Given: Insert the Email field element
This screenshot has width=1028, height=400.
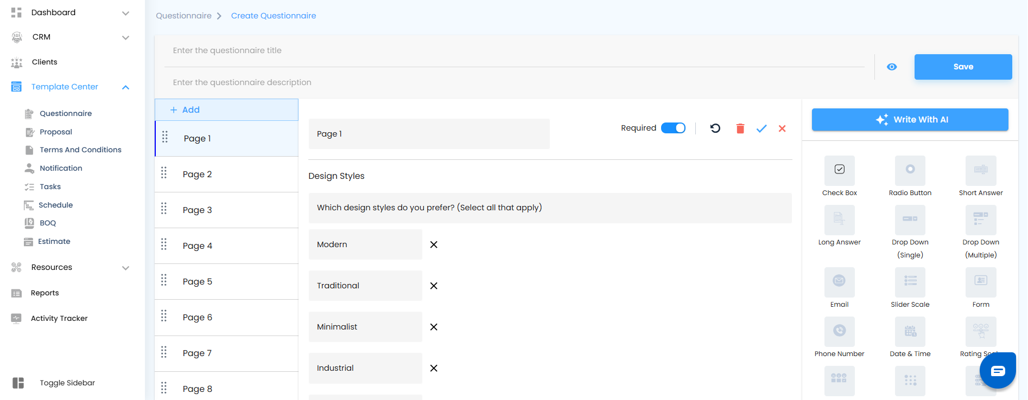Looking at the screenshot, I should tap(839, 282).
